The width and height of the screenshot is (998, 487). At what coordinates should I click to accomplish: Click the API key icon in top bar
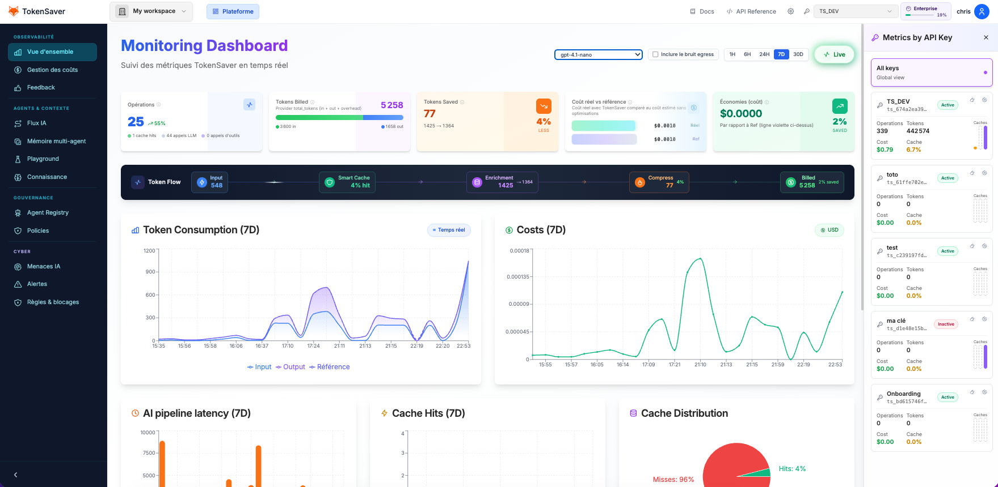pyautogui.click(x=806, y=11)
